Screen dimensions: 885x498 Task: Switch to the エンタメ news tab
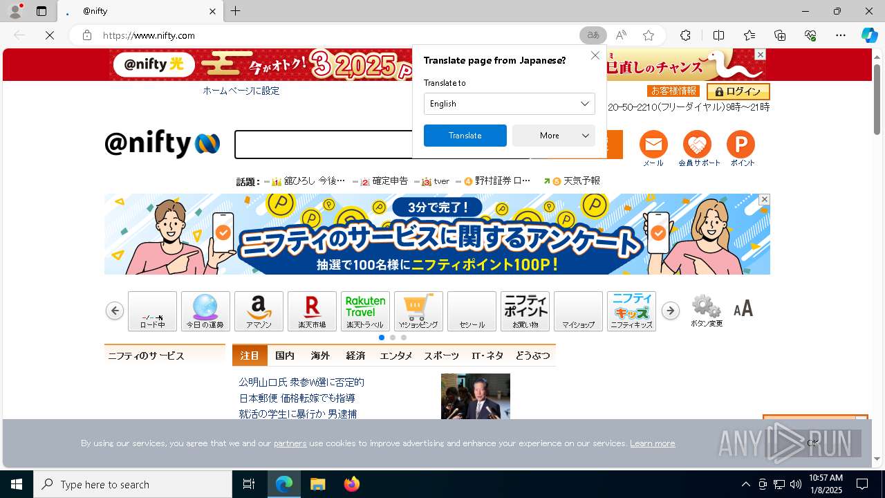(396, 356)
